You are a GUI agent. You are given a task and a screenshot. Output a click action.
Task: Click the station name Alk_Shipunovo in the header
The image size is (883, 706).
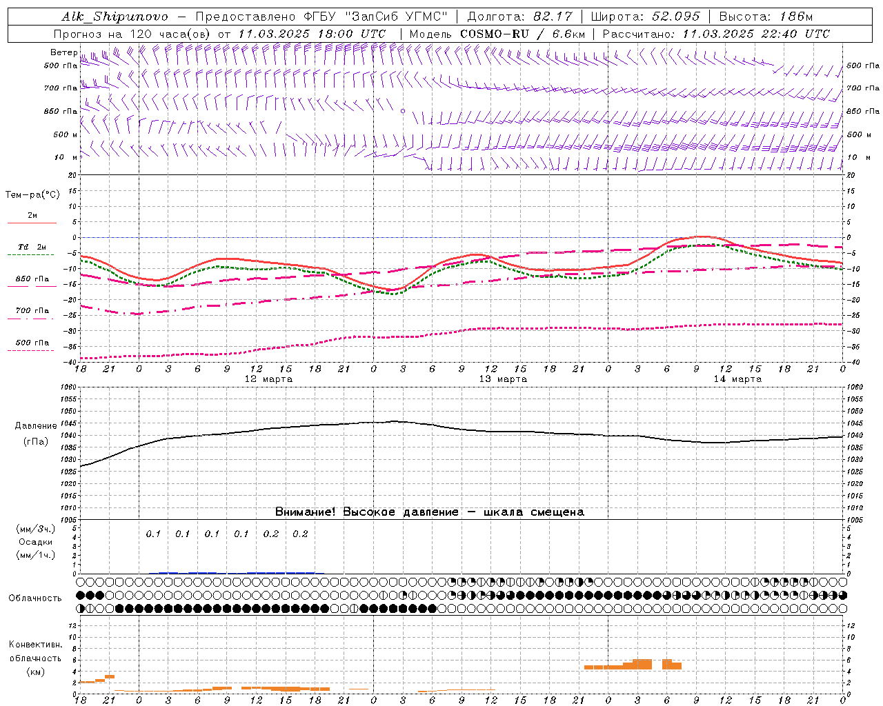click(x=115, y=17)
